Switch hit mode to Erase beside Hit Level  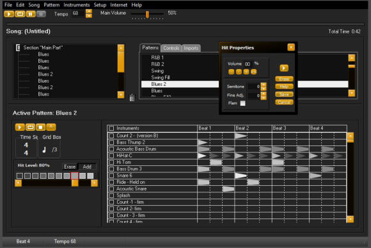pyautogui.click(x=70, y=167)
